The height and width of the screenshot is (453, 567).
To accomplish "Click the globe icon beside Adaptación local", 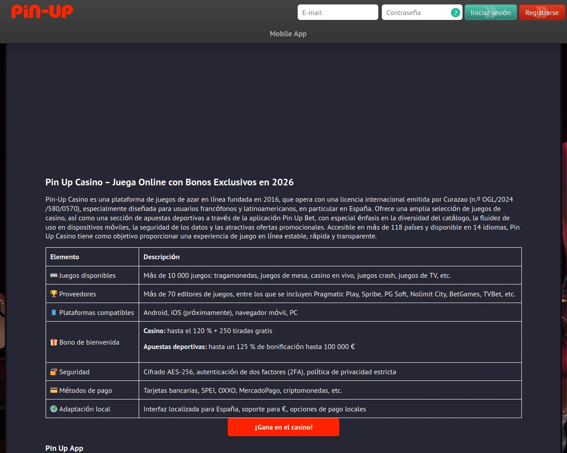I will coord(54,409).
